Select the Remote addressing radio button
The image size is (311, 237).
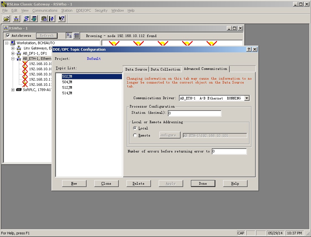[135, 135]
